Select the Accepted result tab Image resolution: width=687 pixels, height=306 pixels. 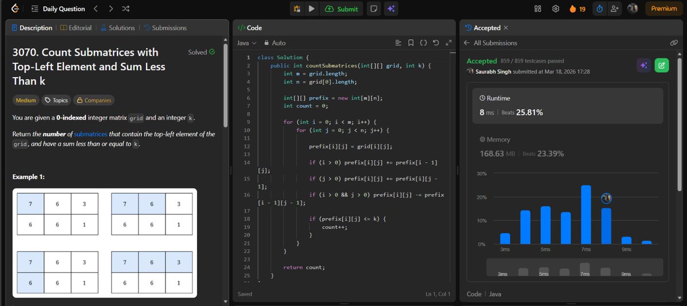[x=483, y=27]
